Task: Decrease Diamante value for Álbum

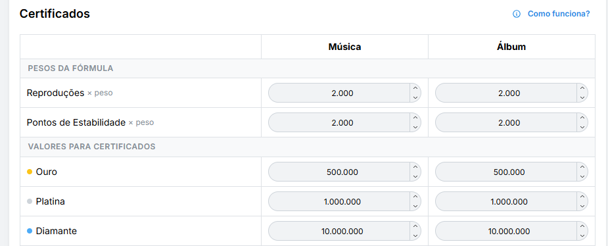Action: pyautogui.click(x=582, y=236)
